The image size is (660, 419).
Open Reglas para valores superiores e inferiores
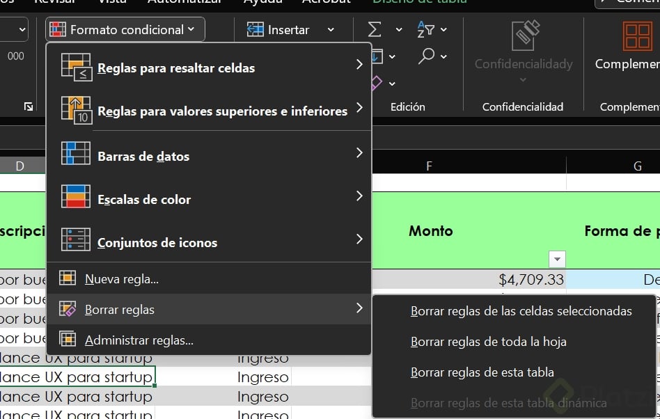[209, 109]
